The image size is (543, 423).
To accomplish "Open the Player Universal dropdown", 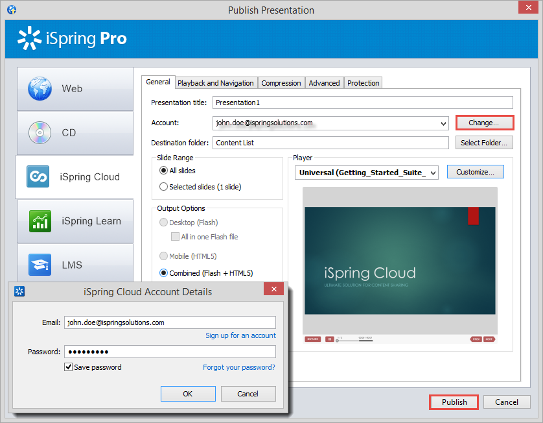I will point(433,173).
